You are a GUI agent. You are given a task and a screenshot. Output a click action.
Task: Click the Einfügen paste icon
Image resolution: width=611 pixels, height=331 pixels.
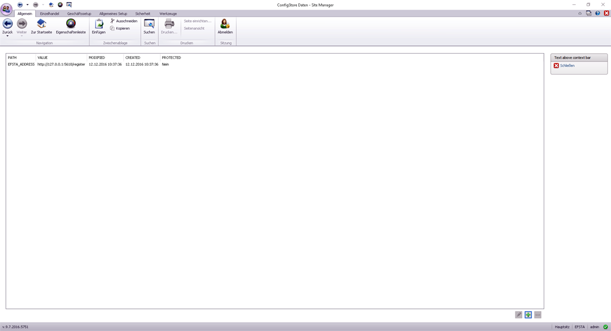pyautogui.click(x=98, y=24)
